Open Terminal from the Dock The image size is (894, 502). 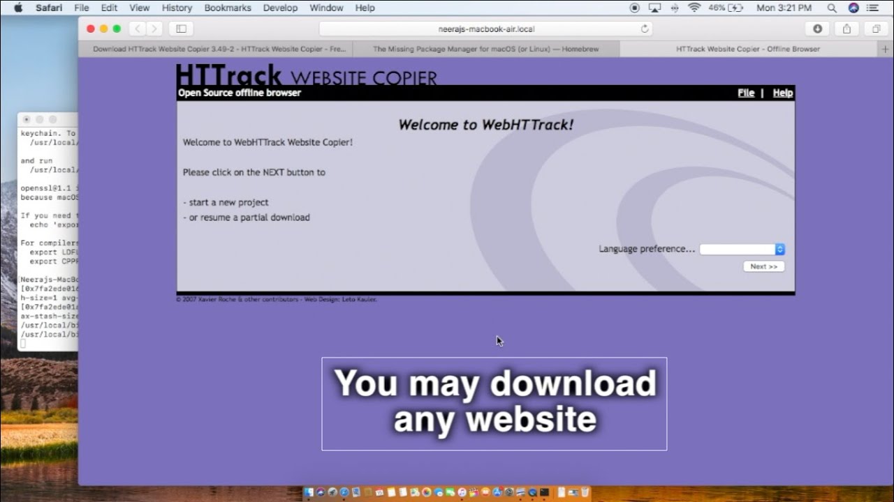tap(545, 493)
